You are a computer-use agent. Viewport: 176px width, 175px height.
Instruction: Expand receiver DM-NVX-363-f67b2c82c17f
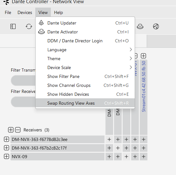coord(6,148)
